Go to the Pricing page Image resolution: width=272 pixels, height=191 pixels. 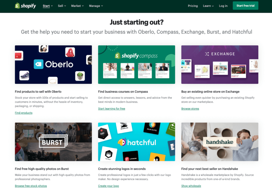pos(193,6)
